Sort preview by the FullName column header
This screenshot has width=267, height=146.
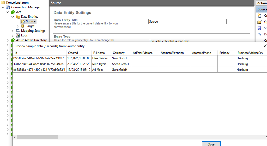[99, 53]
